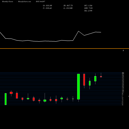Click the '56' lowest price axis label
129x129 pixels.
coord(123,105)
